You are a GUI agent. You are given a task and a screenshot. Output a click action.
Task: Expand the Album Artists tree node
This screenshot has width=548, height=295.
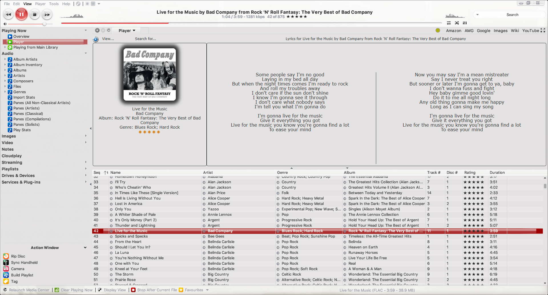(5, 59)
